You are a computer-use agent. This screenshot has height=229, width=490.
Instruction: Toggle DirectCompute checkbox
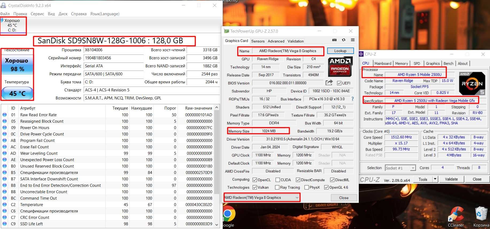tap(298, 180)
